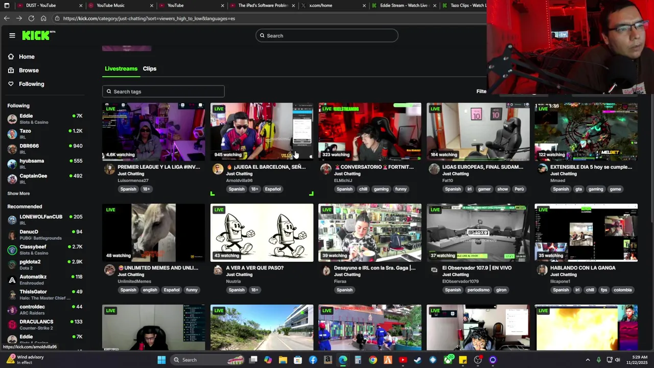Image resolution: width=654 pixels, height=368 pixels.
Task: Close the DUST - YouTube tab
Action: pyautogui.click(x=81, y=6)
